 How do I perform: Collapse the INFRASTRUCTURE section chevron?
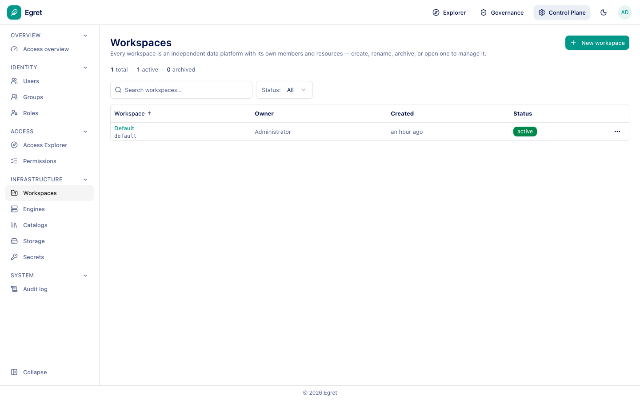click(85, 180)
